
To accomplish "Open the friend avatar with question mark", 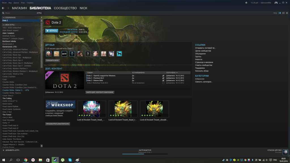I will [x=88, y=54].
